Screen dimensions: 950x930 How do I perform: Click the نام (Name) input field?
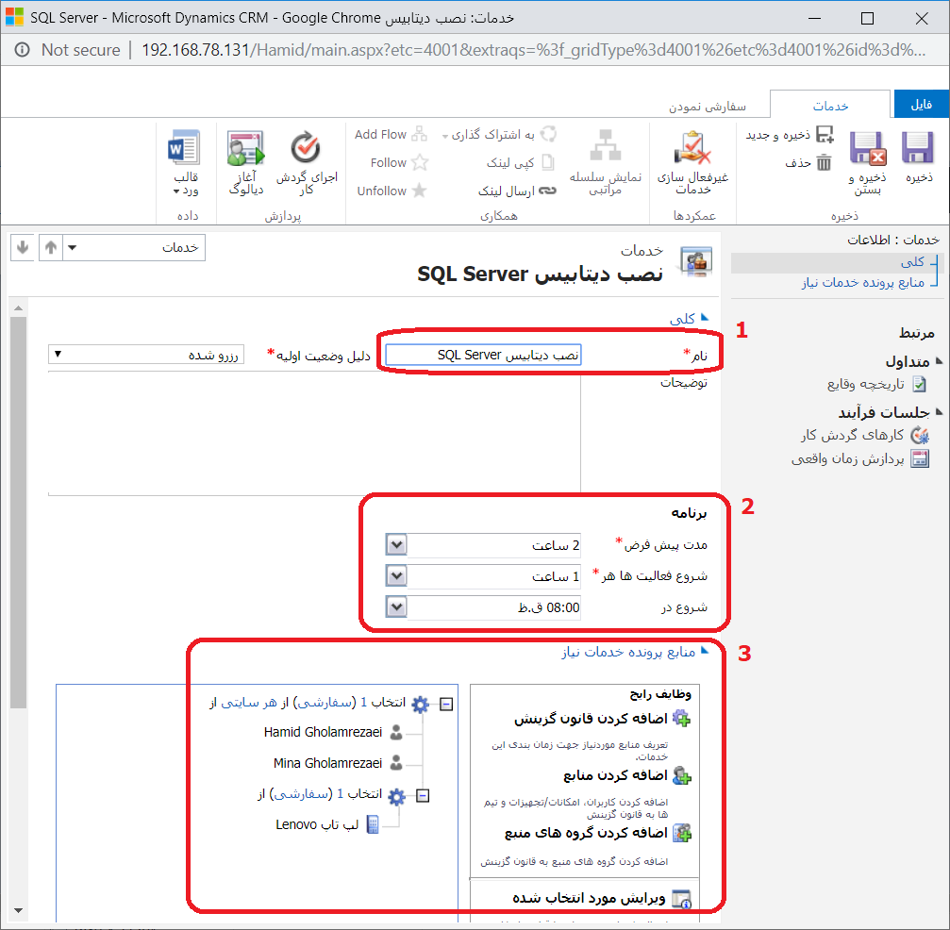click(x=483, y=355)
